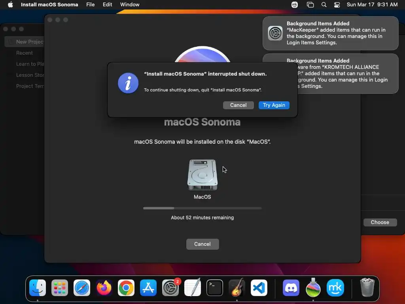Open Safari from the Dock

(x=82, y=288)
